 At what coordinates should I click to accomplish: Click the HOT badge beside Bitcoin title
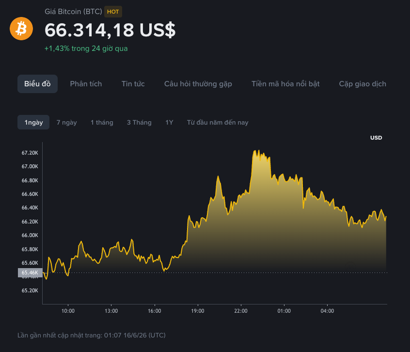point(113,12)
